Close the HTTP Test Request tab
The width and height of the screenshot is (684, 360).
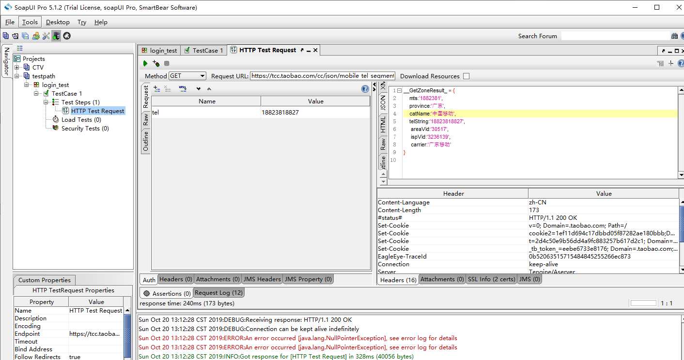[315, 50]
